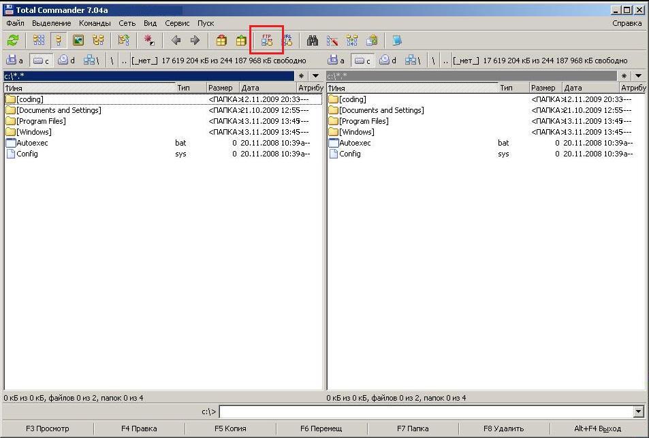Click the green Reread source refresh icon
Image resolution: width=649 pixels, height=438 pixels.
[13, 41]
